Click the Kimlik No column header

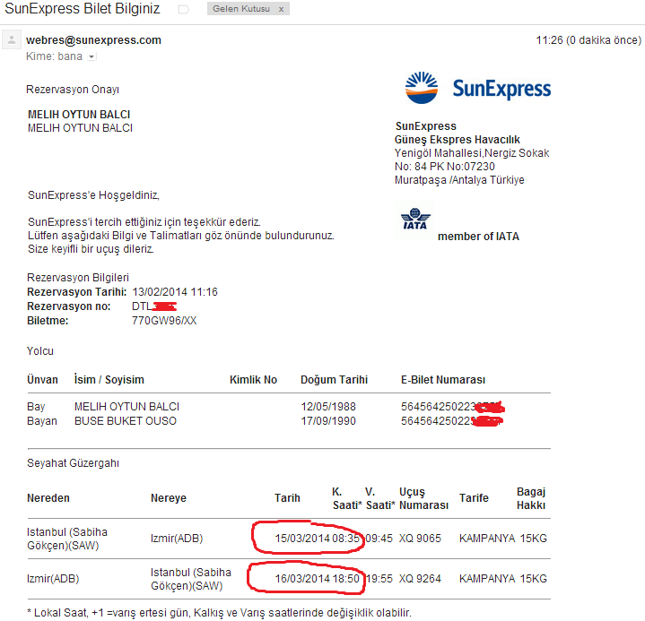pyautogui.click(x=253, y=379)
